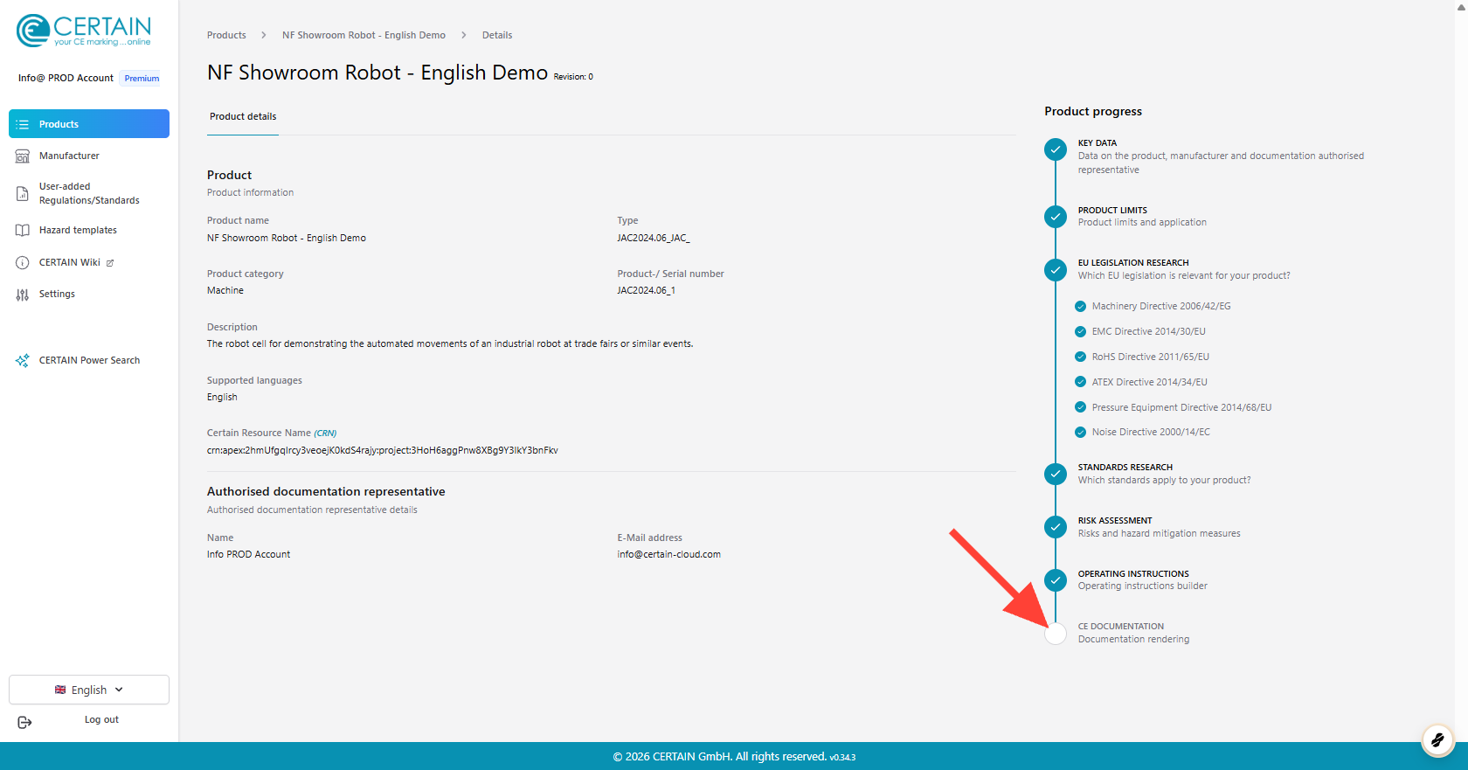Viewport: 1468px width, 770px height.
Task: Click the Hazard templates book icon
Action: 23,231
